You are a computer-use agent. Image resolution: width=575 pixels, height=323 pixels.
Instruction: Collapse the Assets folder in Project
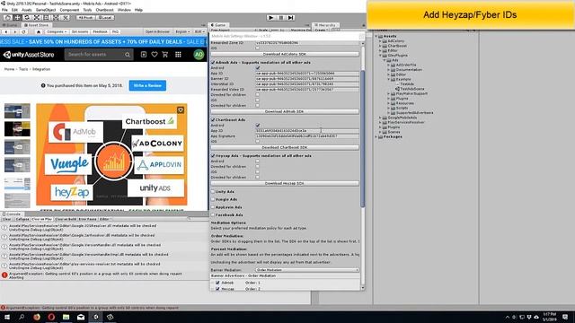click(376, 36)
